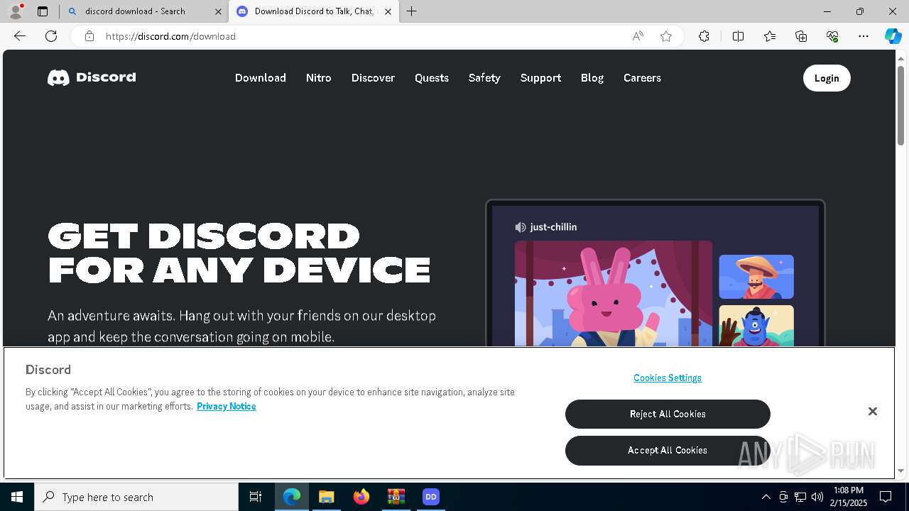This screenshot has width=909, height=511.
Task: Click the Login button
Action: tap(827, 78)
